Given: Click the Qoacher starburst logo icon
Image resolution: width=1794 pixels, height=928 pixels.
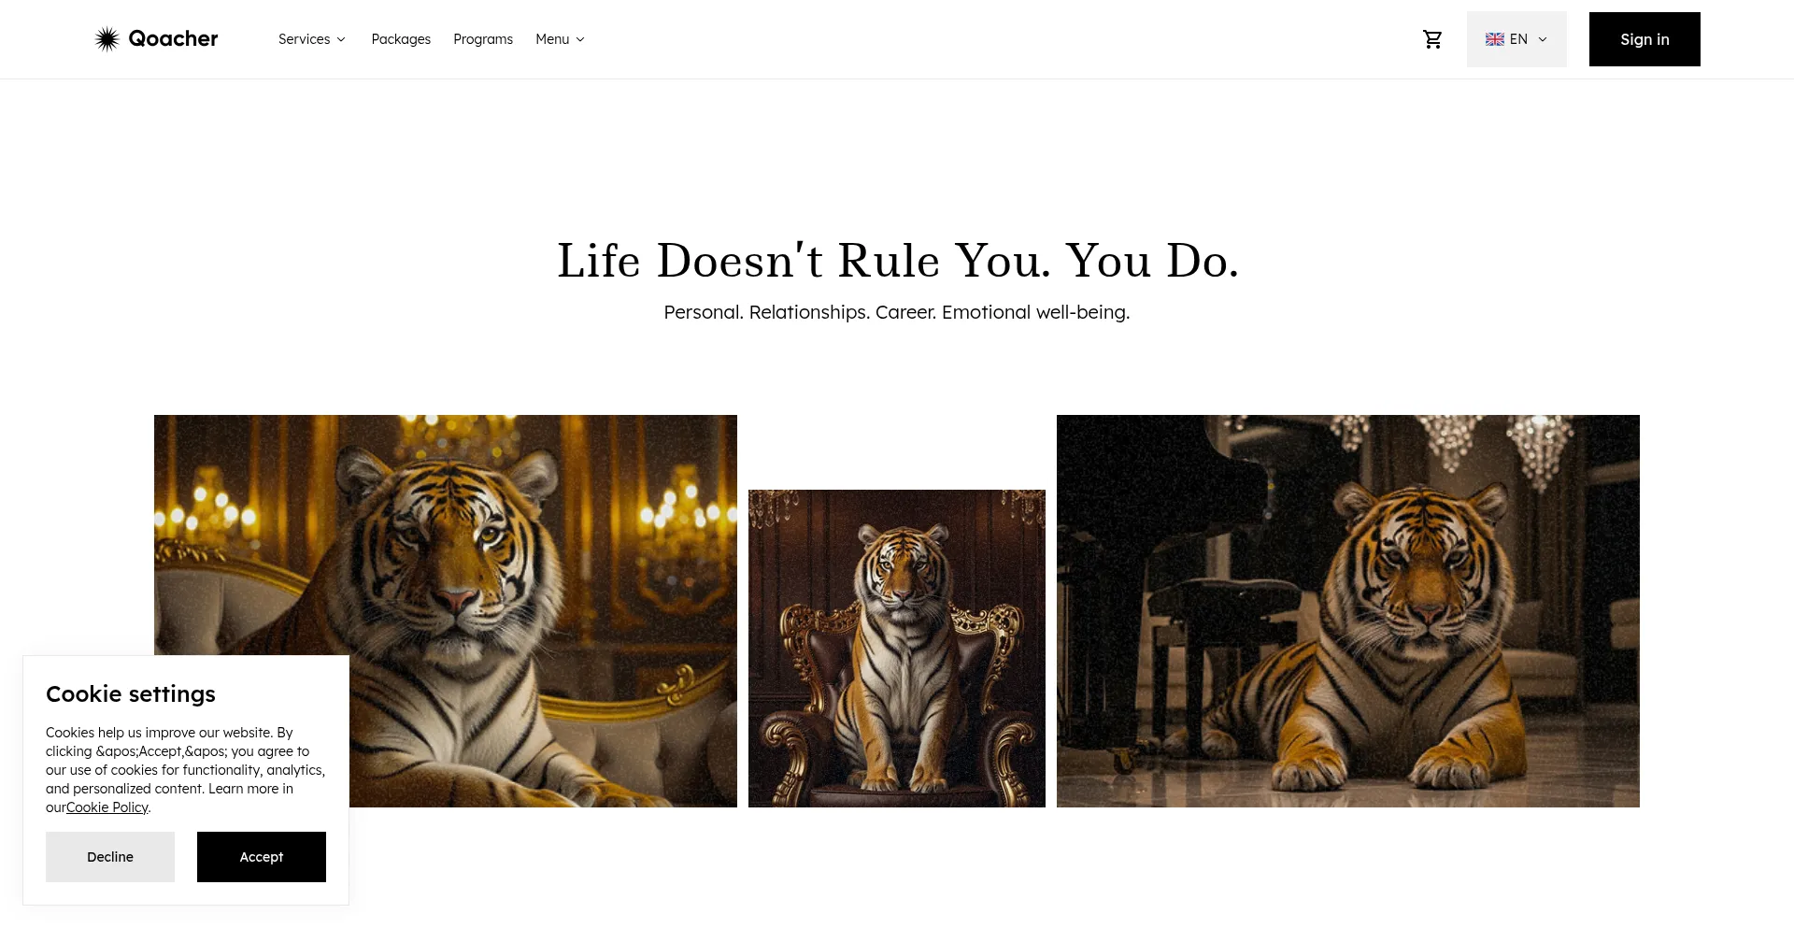Looking at the screenshot, I should (x=107, y=38).
